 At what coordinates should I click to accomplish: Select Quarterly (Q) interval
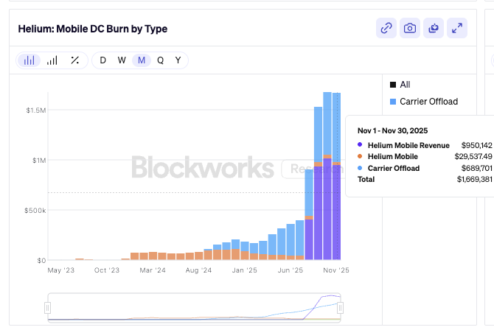[x=160, y=60]
